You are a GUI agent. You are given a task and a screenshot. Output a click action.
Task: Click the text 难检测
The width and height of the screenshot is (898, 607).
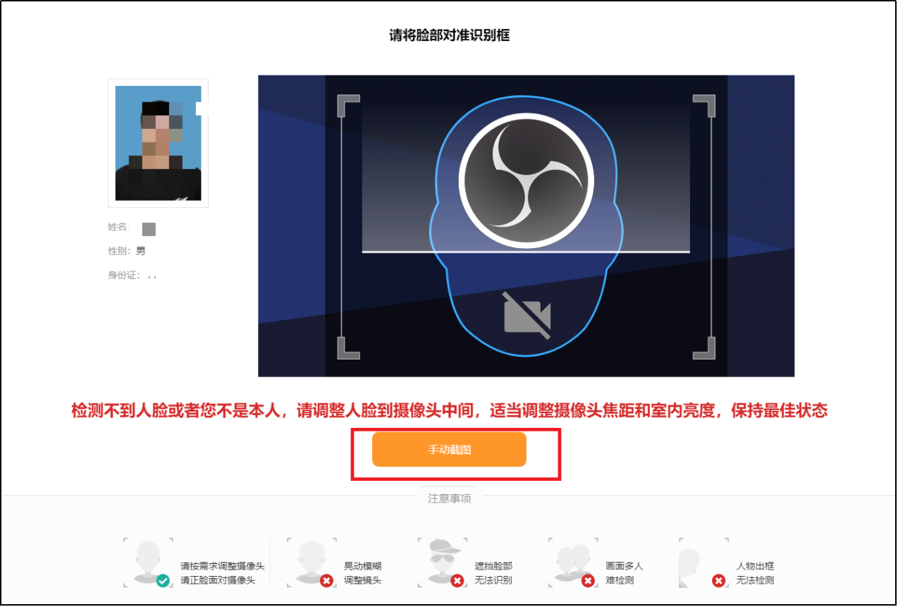(x=620, y=581)
